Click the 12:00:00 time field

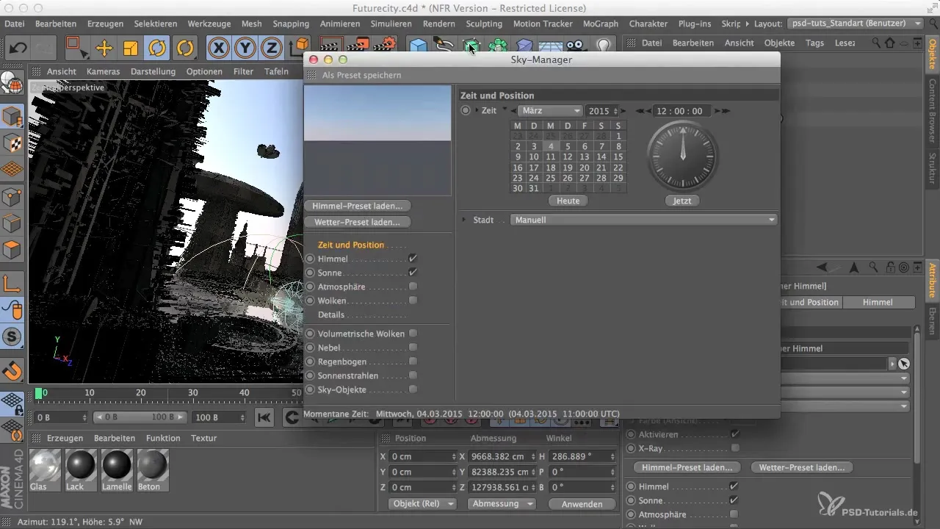[x=680, y=111]
